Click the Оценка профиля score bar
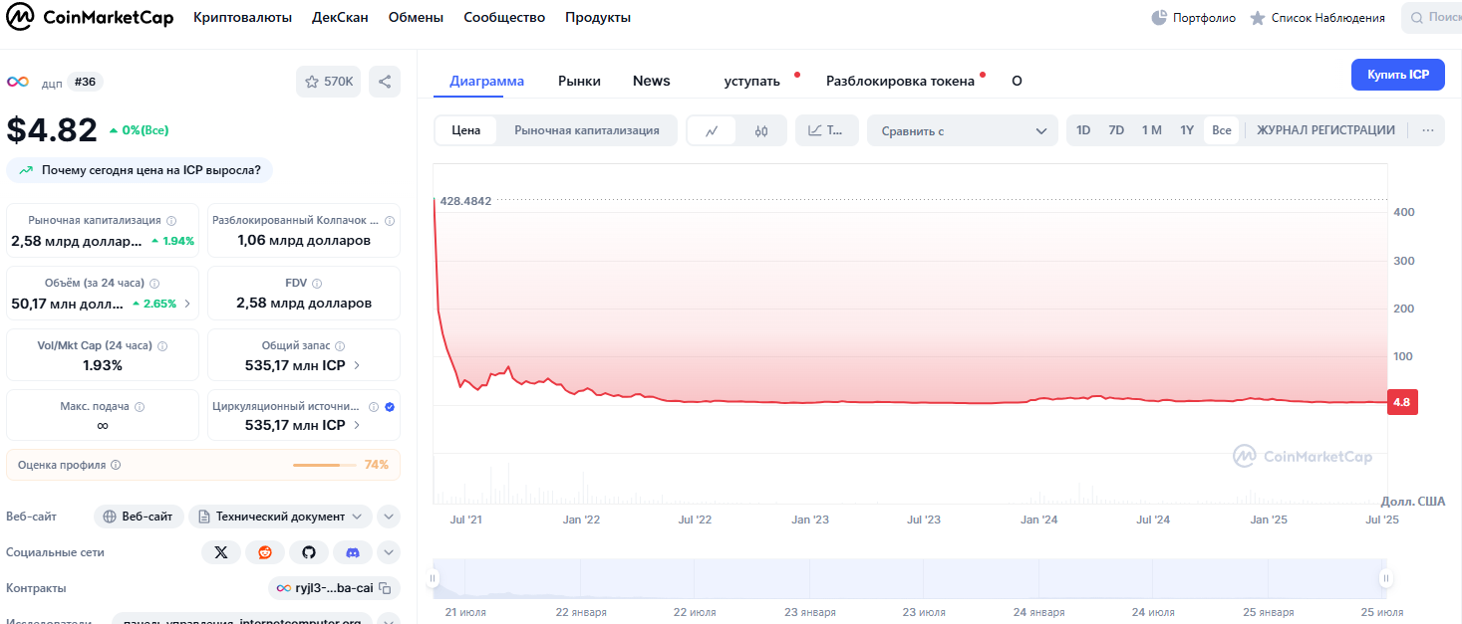The width and height of the screenshot is (1462, 624). [x=324, y=465]
